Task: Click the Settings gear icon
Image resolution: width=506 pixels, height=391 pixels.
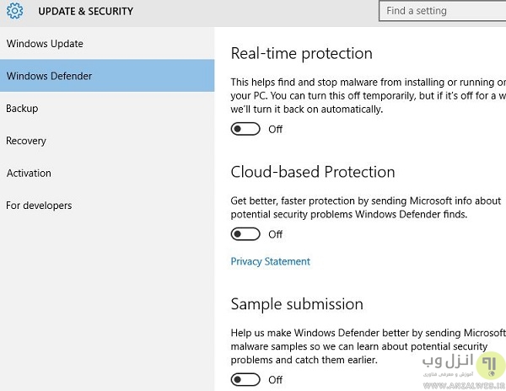Action: [16, 12]
